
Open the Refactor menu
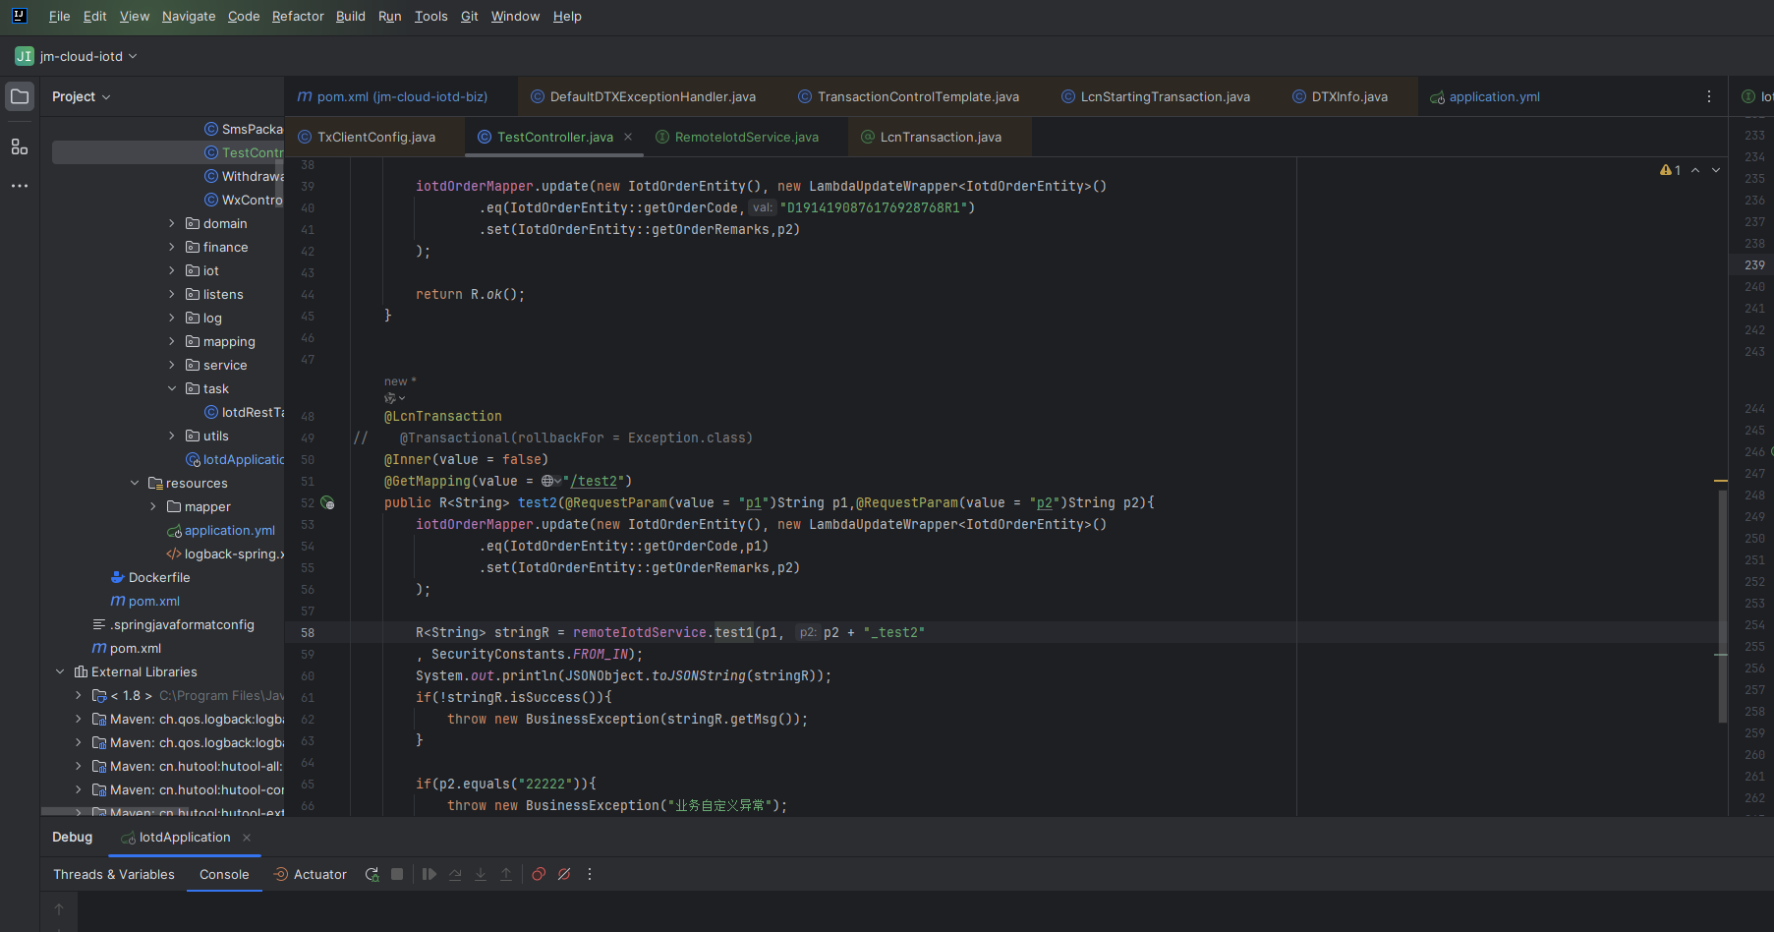pyautogui.click(x=297, y=16)
